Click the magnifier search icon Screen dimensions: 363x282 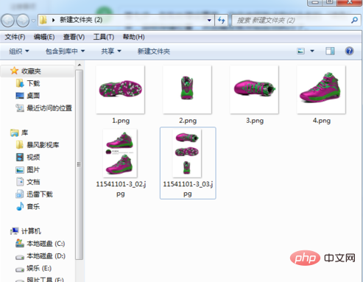coord(354,20)
